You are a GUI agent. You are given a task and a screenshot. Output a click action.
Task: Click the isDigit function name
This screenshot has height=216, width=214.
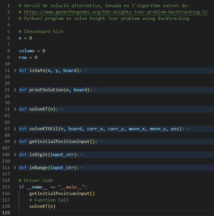click(x=38, y=155)
